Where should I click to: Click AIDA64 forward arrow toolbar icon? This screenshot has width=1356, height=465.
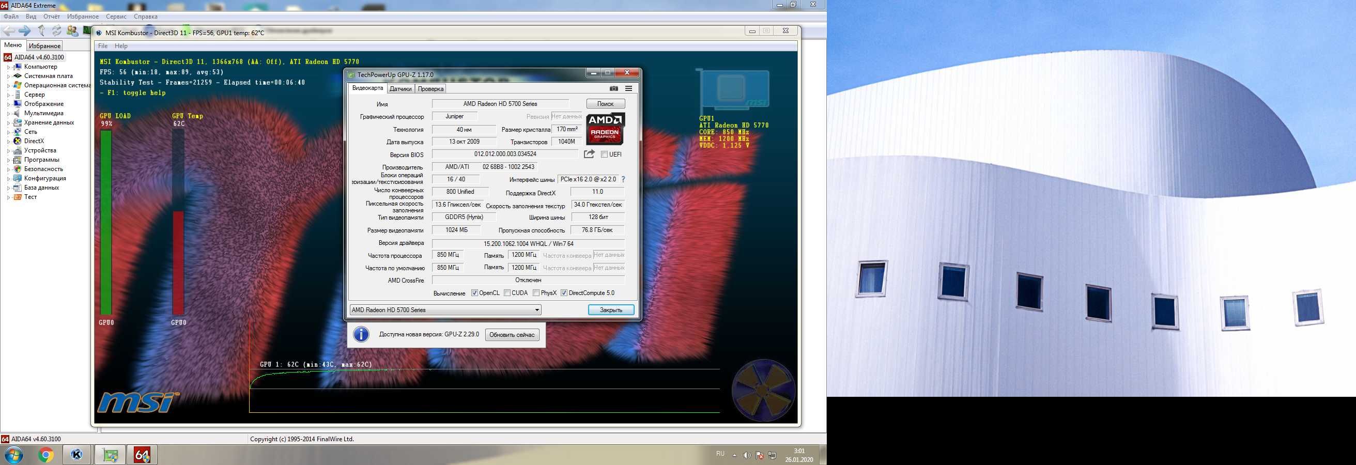tap(25, 31)
